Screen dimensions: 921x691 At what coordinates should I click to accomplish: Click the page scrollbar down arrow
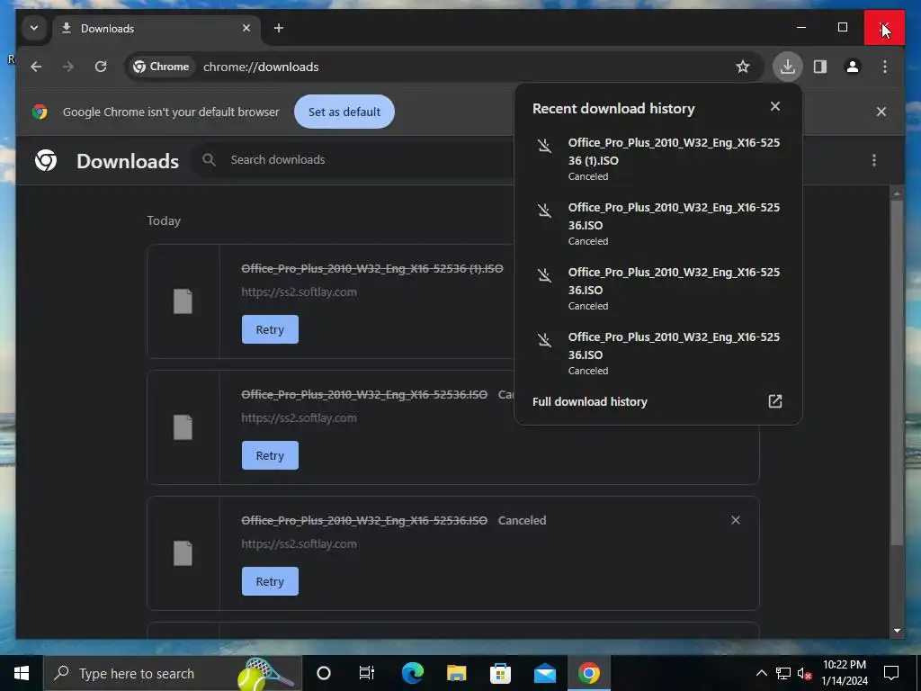[897, 631]
